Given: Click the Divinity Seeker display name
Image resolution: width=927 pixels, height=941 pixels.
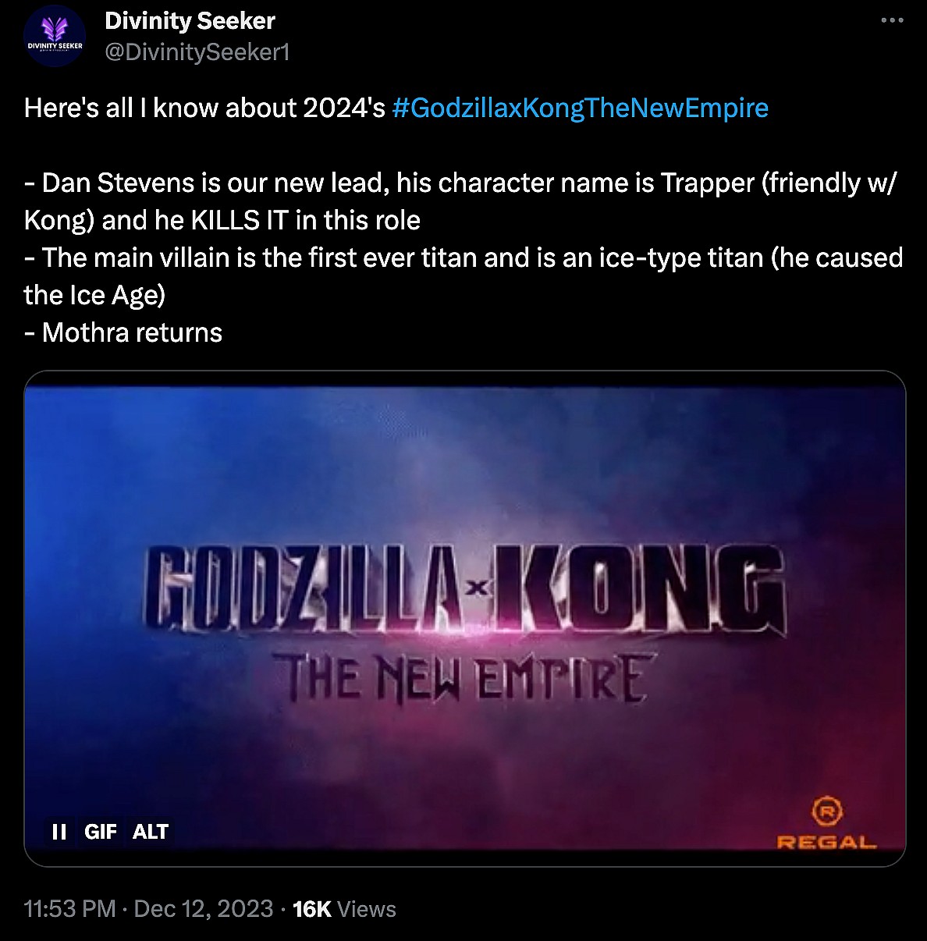Looking at the screenshot, I should 190,21.
